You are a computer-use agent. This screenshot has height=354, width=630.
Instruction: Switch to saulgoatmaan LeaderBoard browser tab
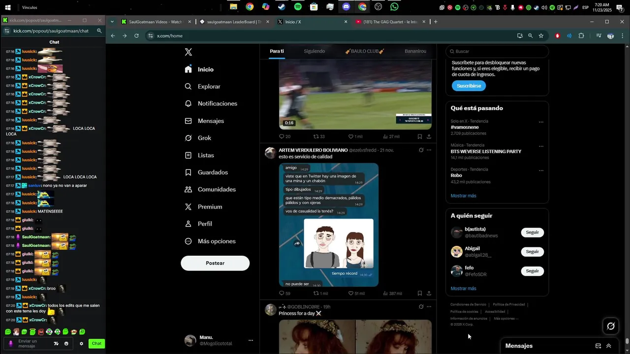tap(234, 22)
